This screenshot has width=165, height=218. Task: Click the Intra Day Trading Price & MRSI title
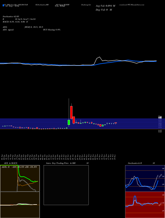(x=67, y=163)
